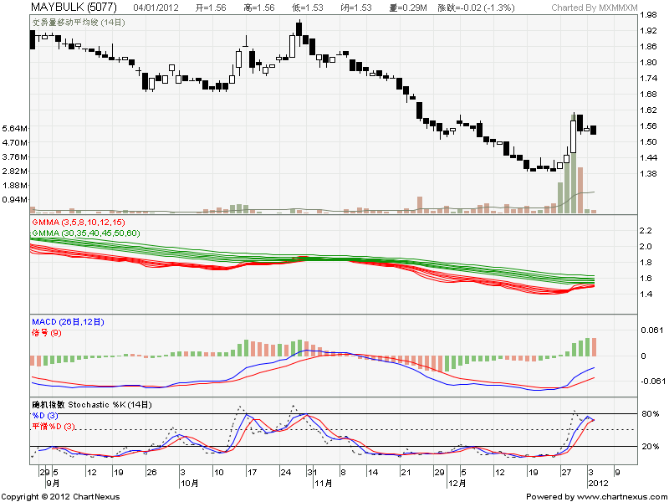Click the 12月 month marker on time axis
Screen dimensions: 669x502
click(x=457, y=483)
